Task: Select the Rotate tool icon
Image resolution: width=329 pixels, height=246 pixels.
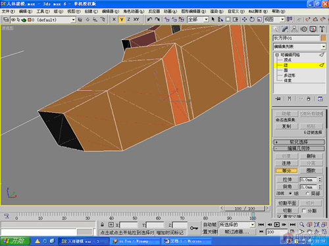Action: [x=252, y=20]
